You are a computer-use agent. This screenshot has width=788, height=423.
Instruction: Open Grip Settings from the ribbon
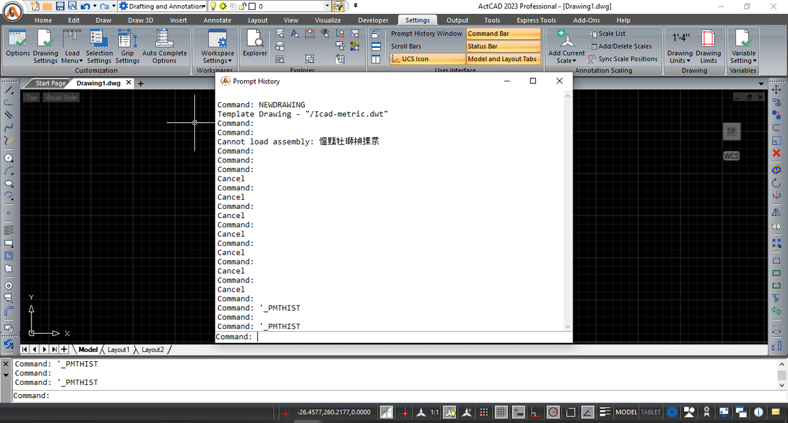[x=127, y=46]
